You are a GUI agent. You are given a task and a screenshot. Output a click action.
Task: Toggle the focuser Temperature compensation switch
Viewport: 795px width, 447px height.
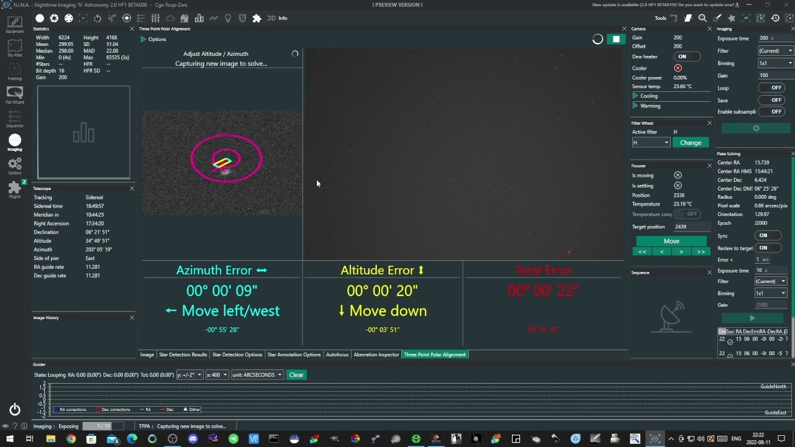[687, 214]
